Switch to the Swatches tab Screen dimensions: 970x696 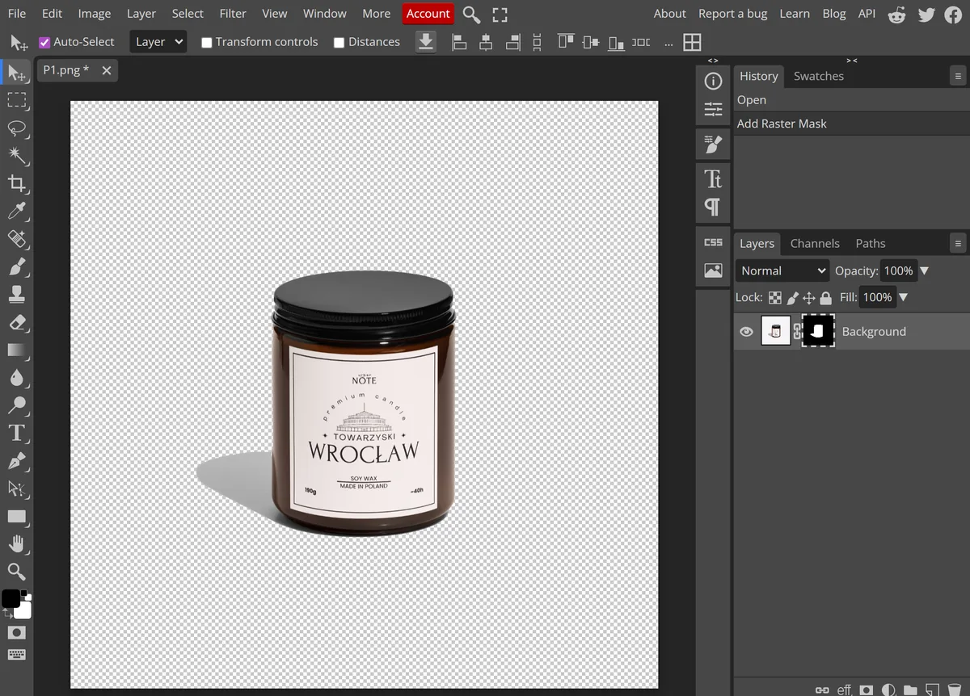819,76
